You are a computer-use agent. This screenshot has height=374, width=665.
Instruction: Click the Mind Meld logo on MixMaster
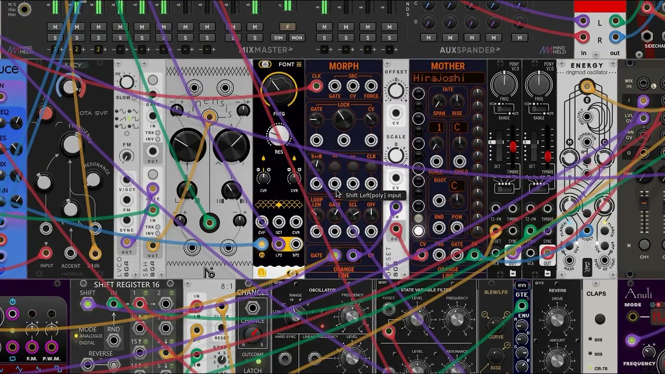point(20,50)
